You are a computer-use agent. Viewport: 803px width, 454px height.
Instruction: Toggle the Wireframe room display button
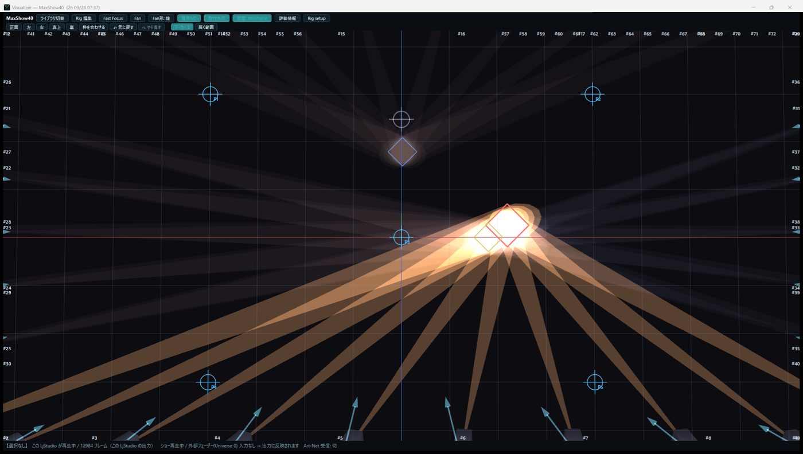click(252, 18)
